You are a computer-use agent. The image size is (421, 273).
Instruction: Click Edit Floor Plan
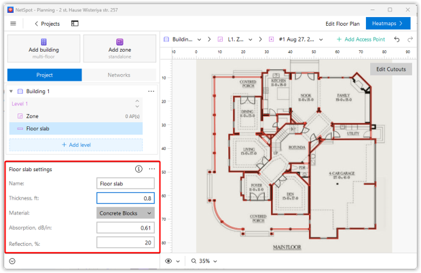pyautogui.click(x=342, y=24)
